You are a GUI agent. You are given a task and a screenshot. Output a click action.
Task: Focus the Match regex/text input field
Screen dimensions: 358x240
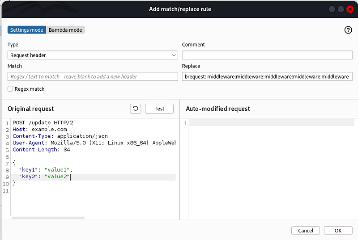tap(93, 76)
